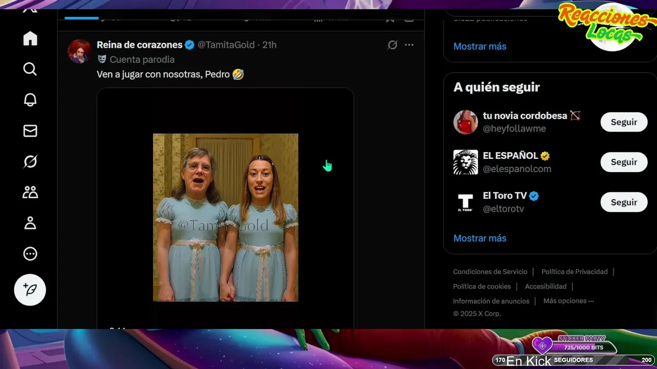Click @eltorotv handle
657x369 pixels.
pos(504,209)
